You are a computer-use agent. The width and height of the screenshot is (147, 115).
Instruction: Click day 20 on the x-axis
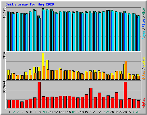[x=90, y=112]
